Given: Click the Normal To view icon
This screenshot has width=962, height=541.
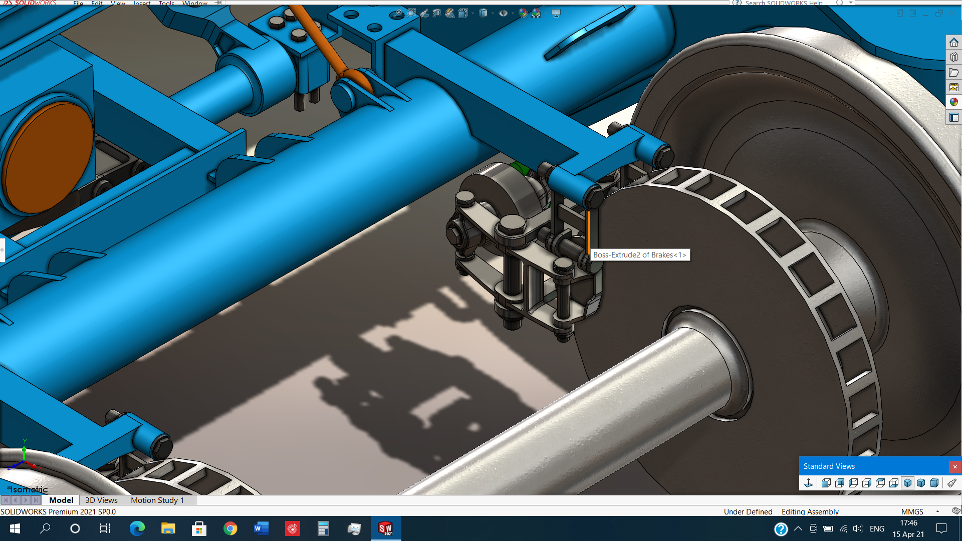Looking at the screenshot, I should tap(808, 483).
